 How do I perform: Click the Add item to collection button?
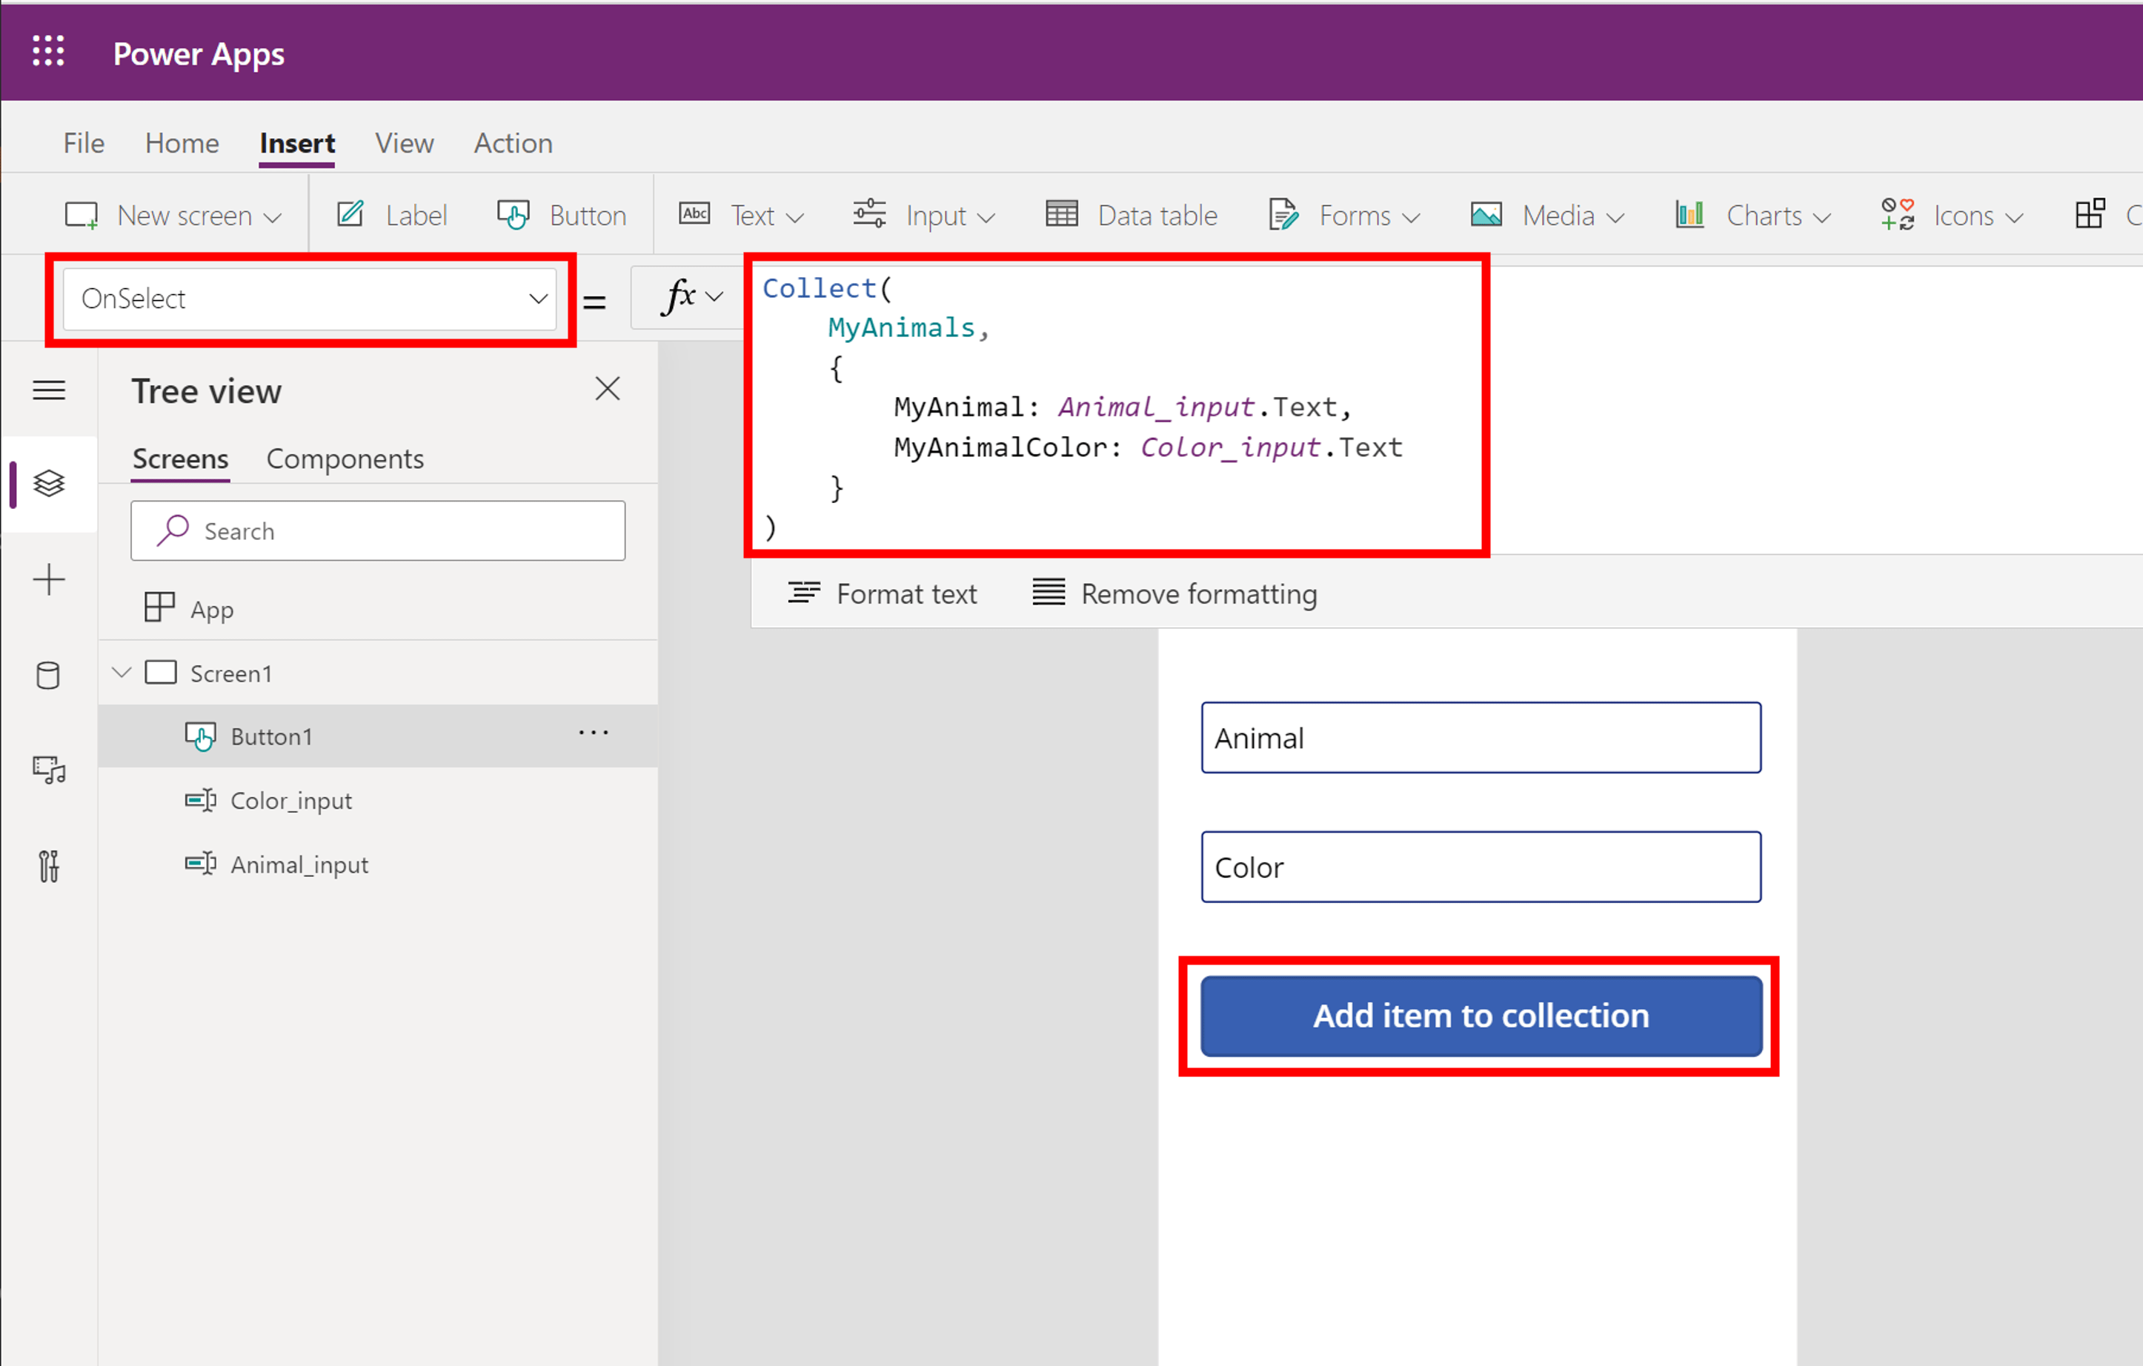point(1480,1016)
